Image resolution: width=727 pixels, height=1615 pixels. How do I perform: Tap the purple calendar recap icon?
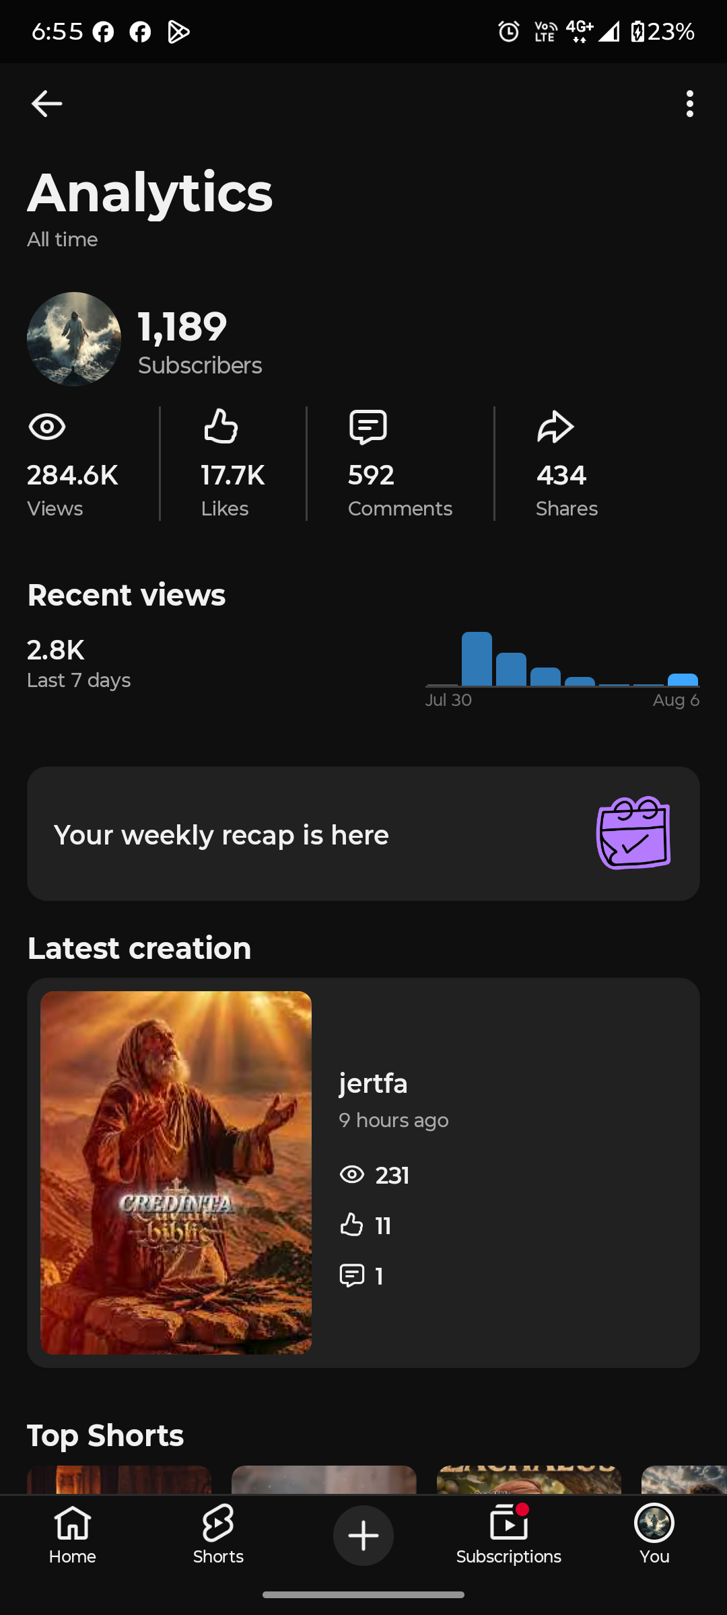[x=633, y=833]
